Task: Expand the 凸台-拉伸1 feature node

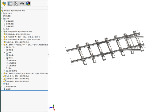Action: click(4, 71)
